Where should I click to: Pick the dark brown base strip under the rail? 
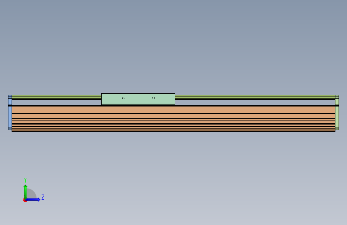pyautogui.click(x=174, y=130)
